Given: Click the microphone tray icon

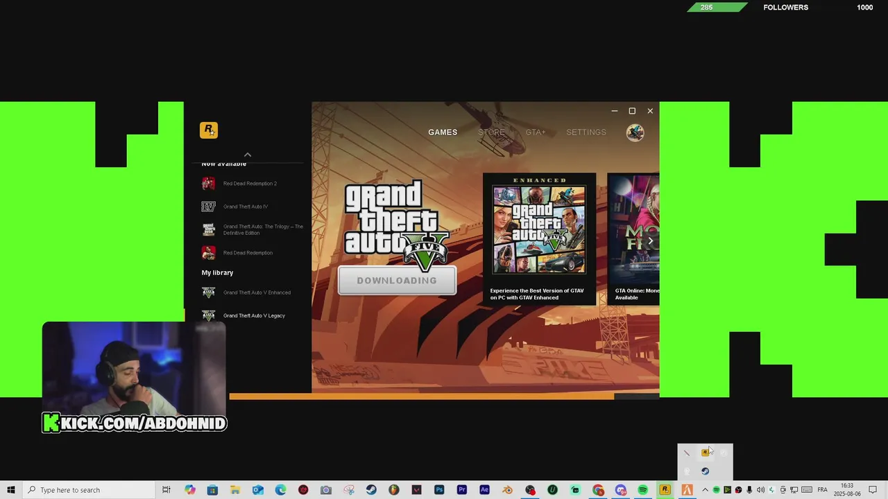Looking at the screenshot, I should coord(749,490).
